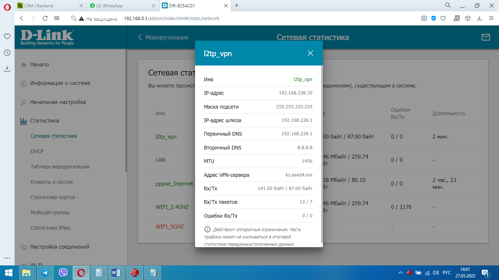Viewport: 499px width, 280px height.
Task: Click the WIFI_2.4GHZ connection link
Action: pos(172,207)
